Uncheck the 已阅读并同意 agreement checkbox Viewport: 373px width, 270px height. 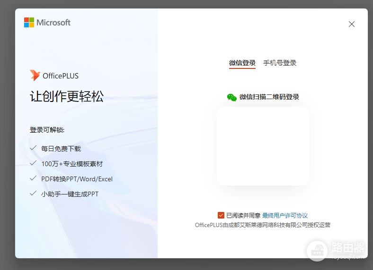pyautogui.click(x=221, y=215)
